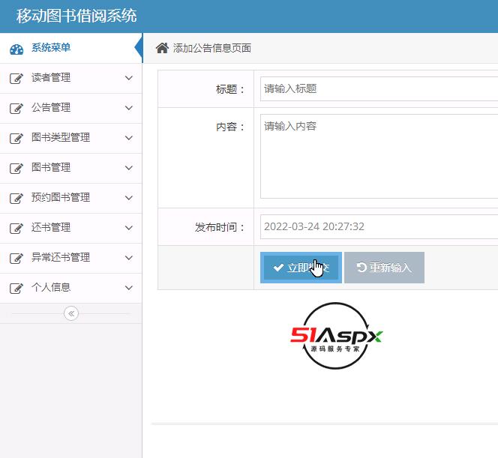This screenshot has width=498, height=458.
Task: Collapse the sidebar with the double-arrow button
Action: [x=71, y=313]
